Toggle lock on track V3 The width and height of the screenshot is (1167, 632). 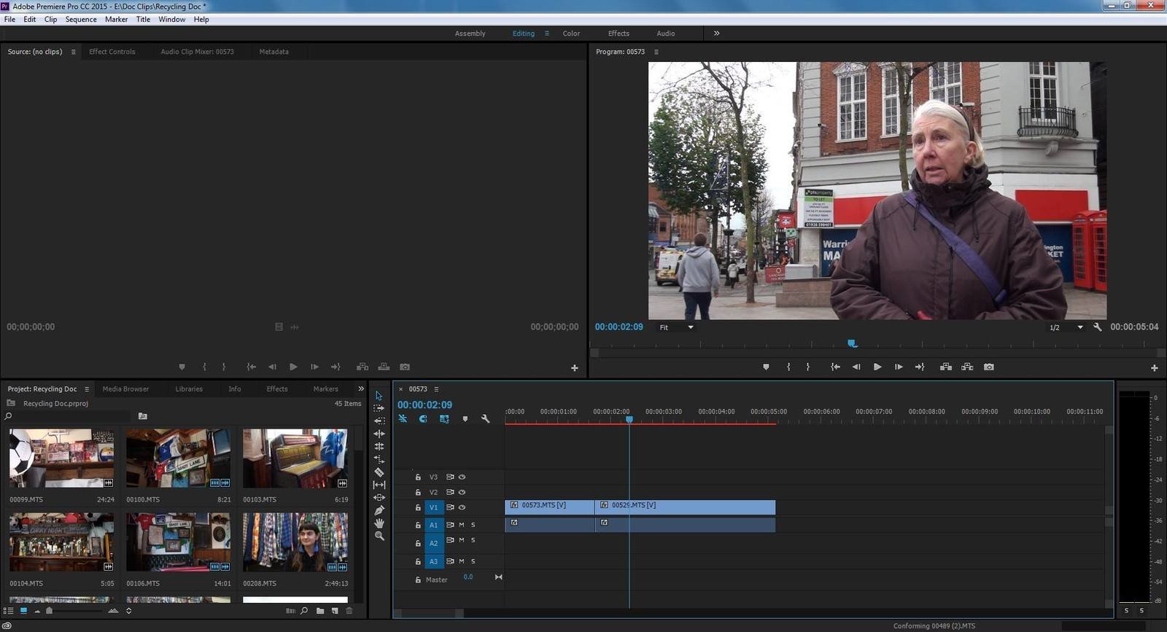tap(418, 477)
